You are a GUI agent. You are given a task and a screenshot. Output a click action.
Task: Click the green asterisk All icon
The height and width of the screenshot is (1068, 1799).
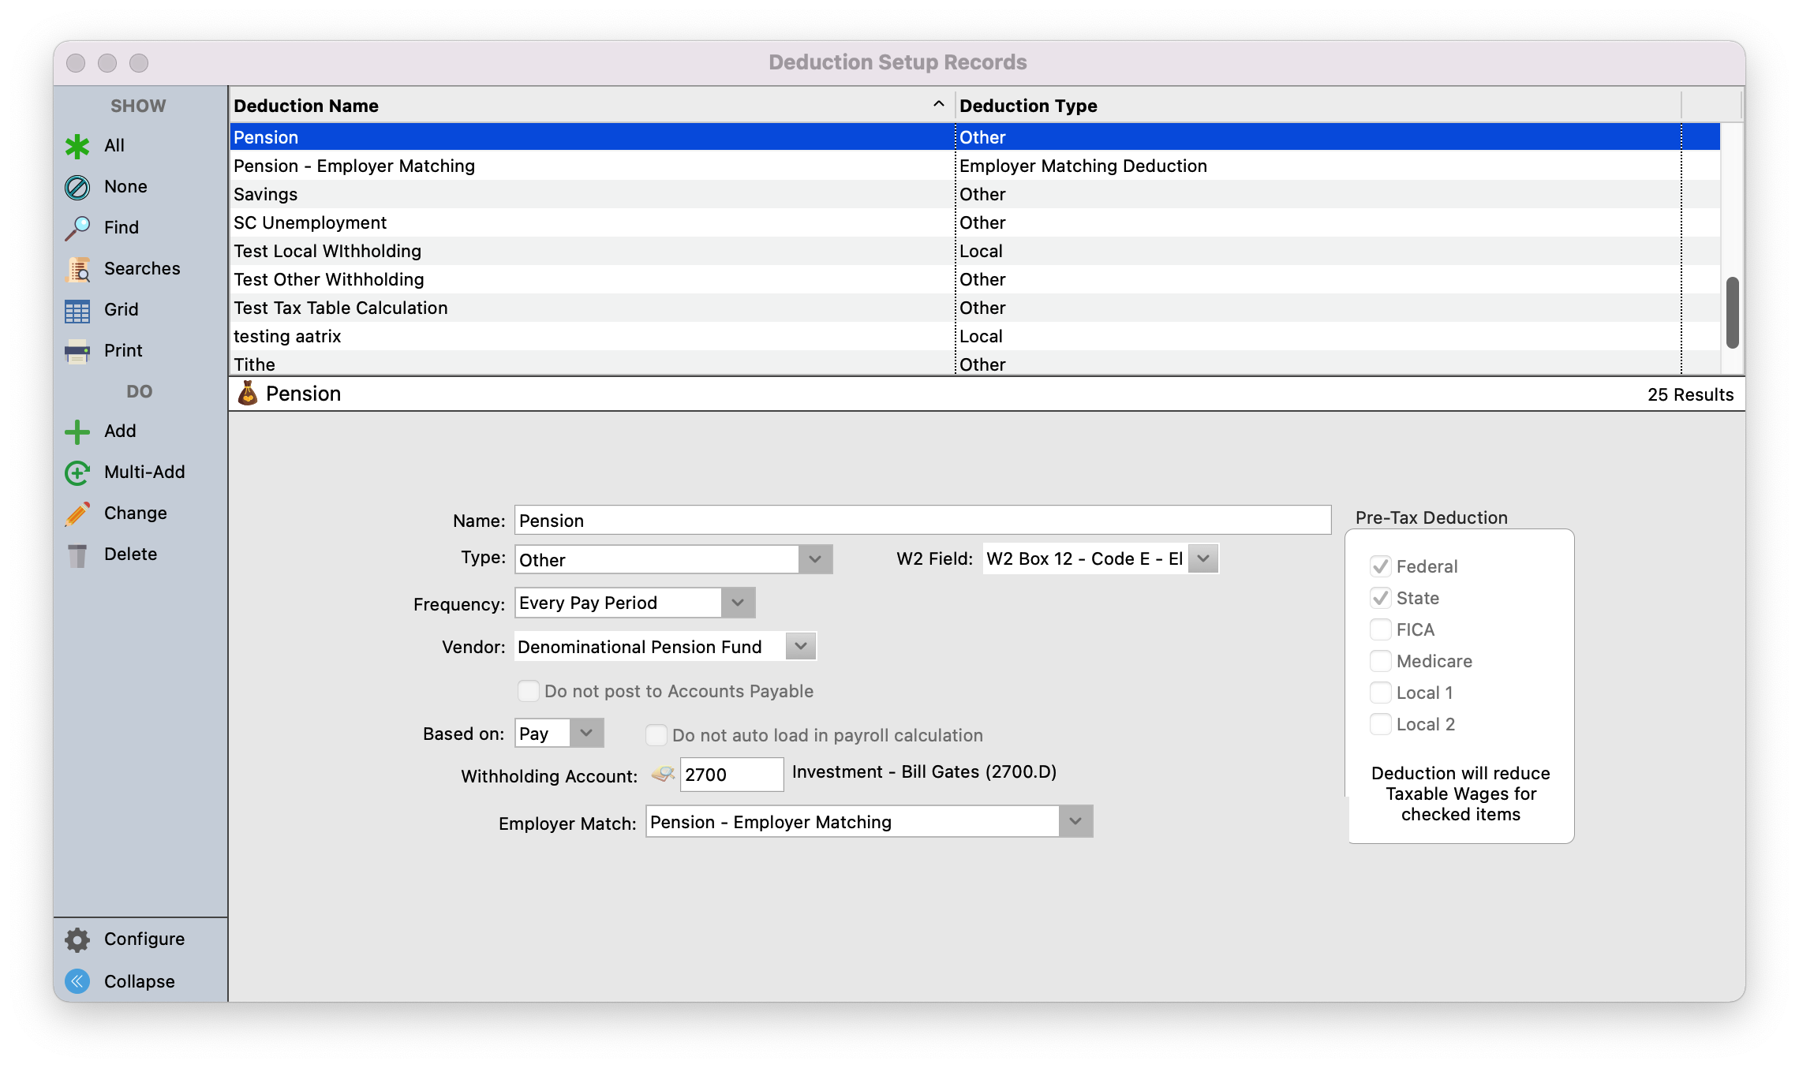click(x=77, y=146)
